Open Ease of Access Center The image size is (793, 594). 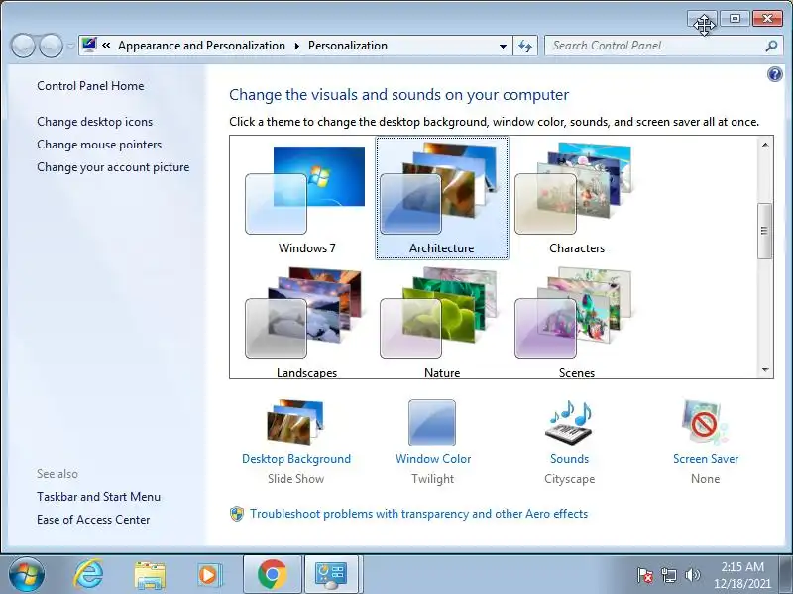click(93, 520)
